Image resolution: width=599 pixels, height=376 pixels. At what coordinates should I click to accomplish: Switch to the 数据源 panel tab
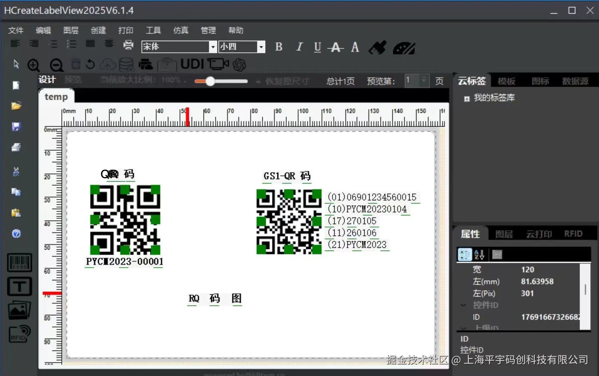[x=575, y=81]
